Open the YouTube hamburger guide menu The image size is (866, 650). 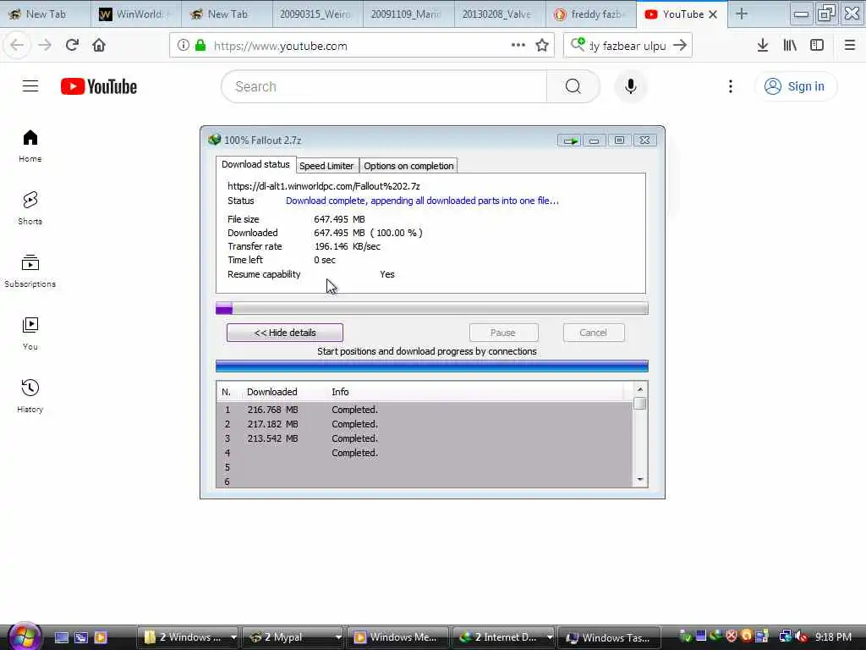[30, 86]
